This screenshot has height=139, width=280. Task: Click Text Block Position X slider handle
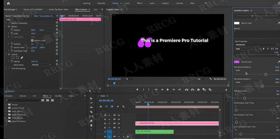266,74
